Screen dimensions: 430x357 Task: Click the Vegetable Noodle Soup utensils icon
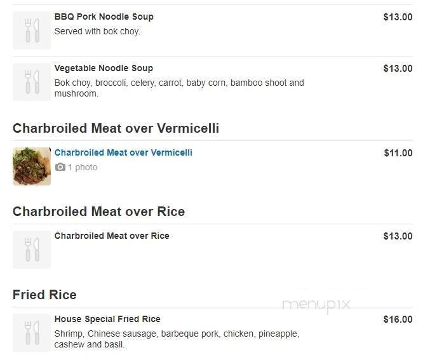[32, 82]
